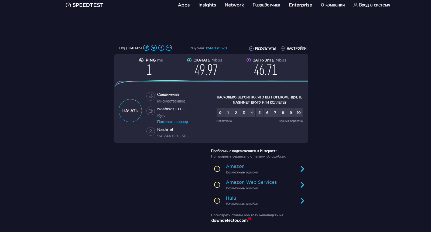Click the upload arrow icon
The height and width of the screenshot is (232, 431).
point(249,60)
